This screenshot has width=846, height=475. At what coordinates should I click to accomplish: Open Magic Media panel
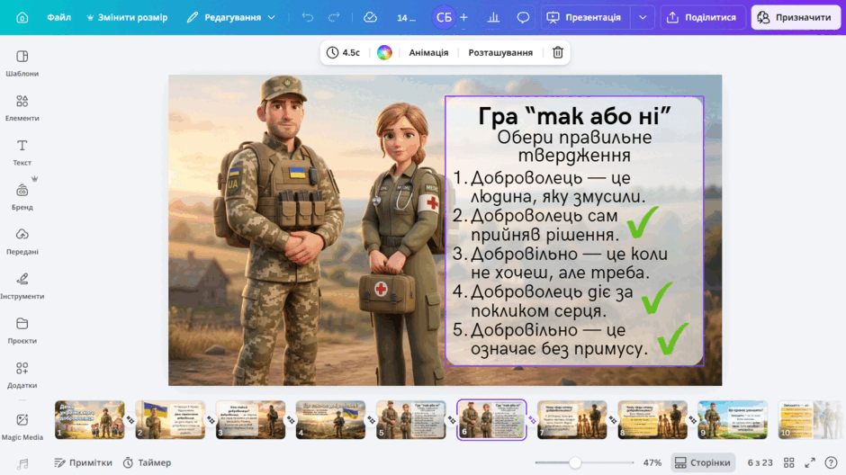click(22, 426)
